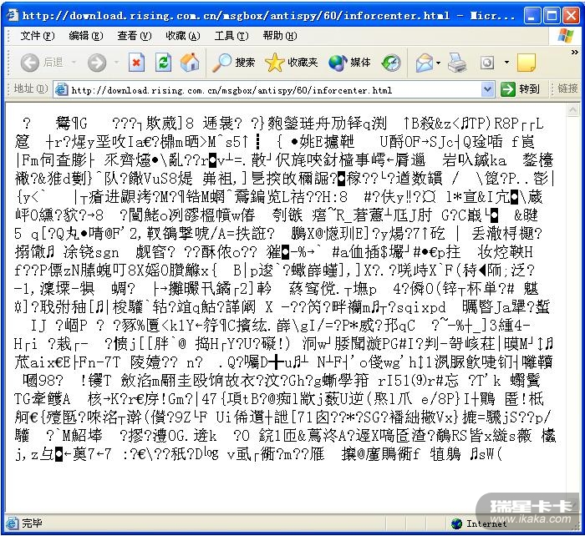Click the vertical scrollbar up arrow
This screenshot has width=585, height=536.
pyautogui.click(x=572, y=109)
